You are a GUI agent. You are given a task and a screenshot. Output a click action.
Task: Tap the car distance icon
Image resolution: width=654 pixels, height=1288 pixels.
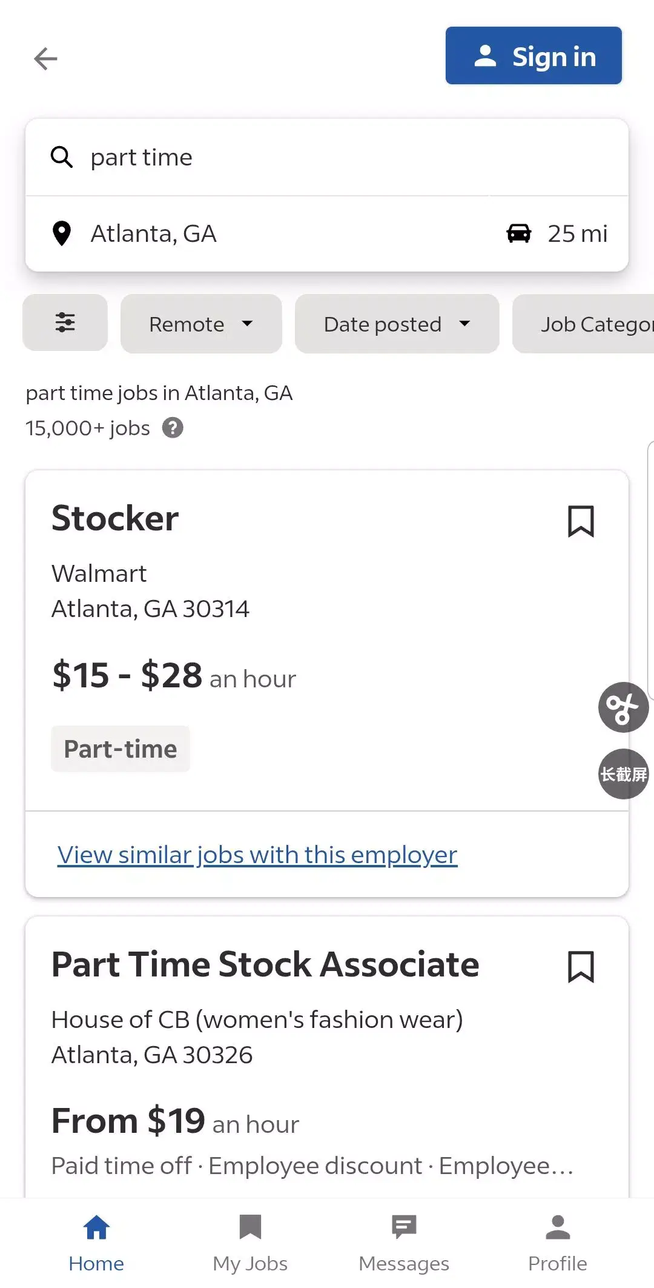point(519,233)
